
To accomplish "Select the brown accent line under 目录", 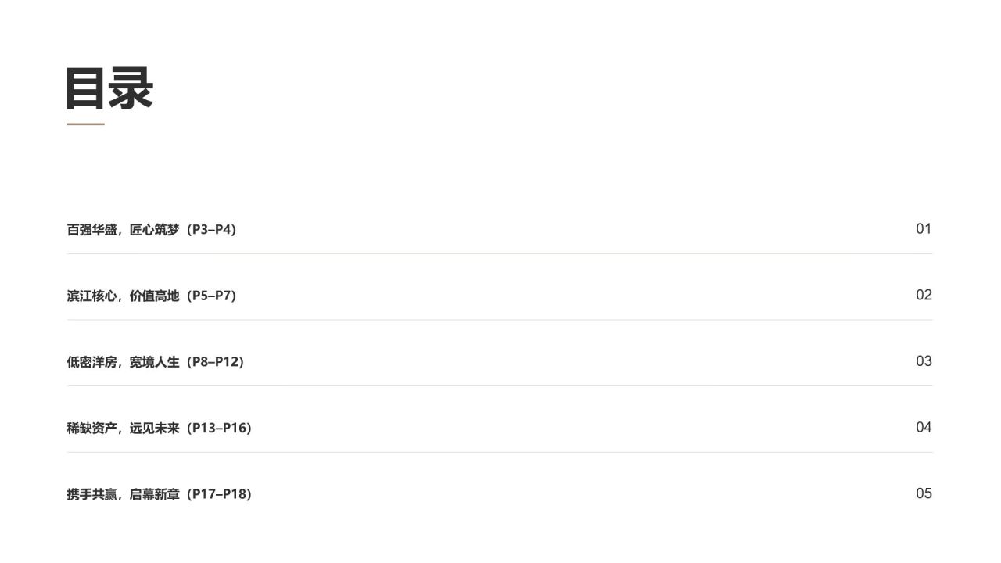I will click(x=85, y=124).
